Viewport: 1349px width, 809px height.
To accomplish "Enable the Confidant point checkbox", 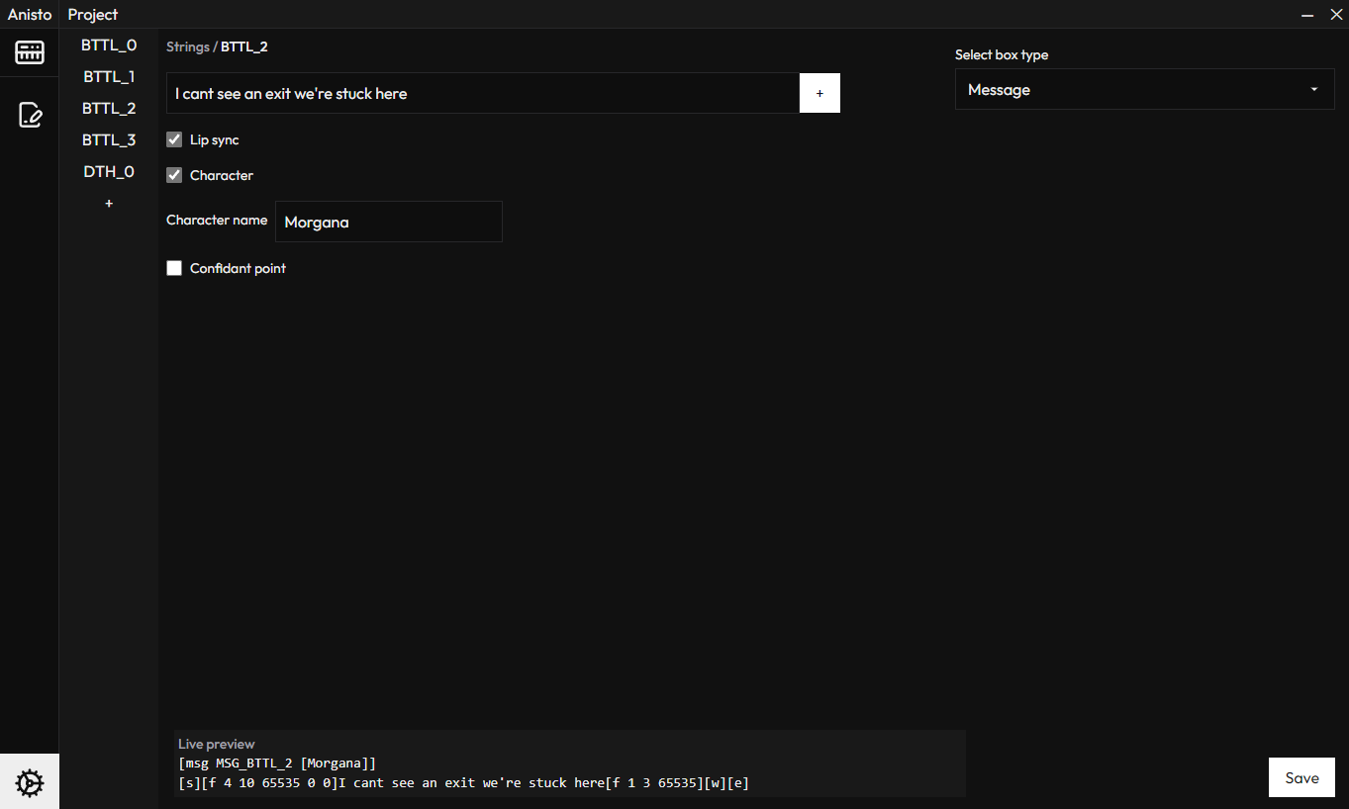I will 174,268.
